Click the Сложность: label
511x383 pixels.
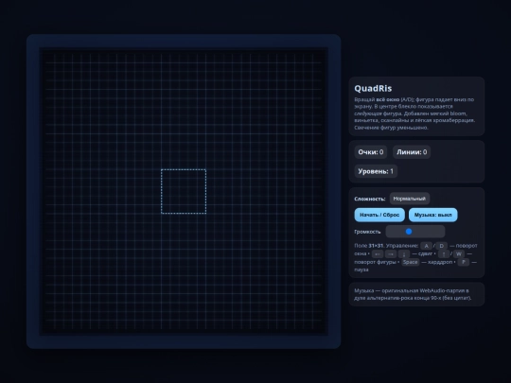(x=370, y=199)
